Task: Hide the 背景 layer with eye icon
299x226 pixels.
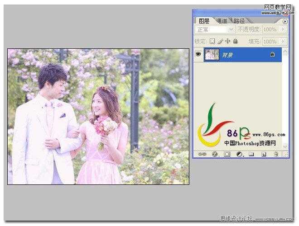Action: (198, 54)
